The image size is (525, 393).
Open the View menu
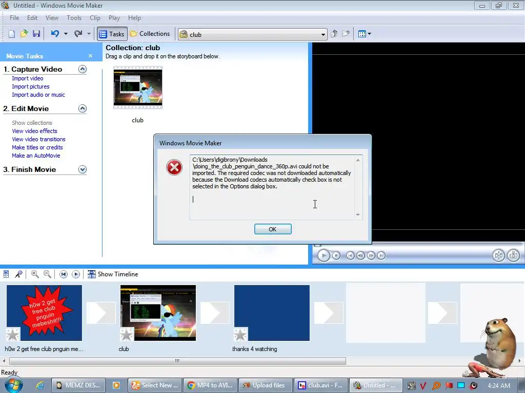coord(52,18)
